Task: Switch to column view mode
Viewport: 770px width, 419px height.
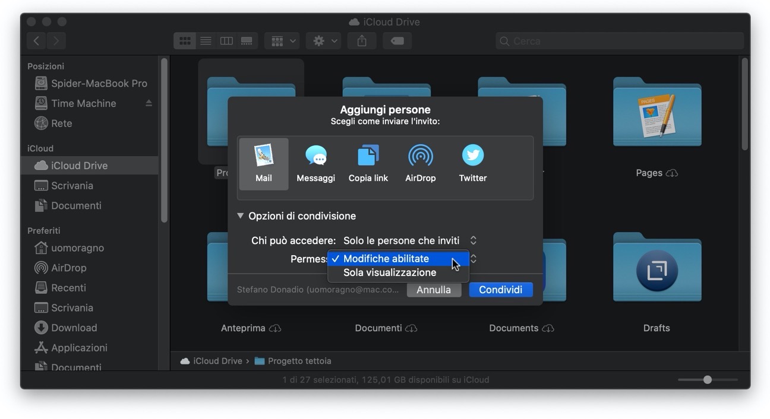Action: (226, 41)
